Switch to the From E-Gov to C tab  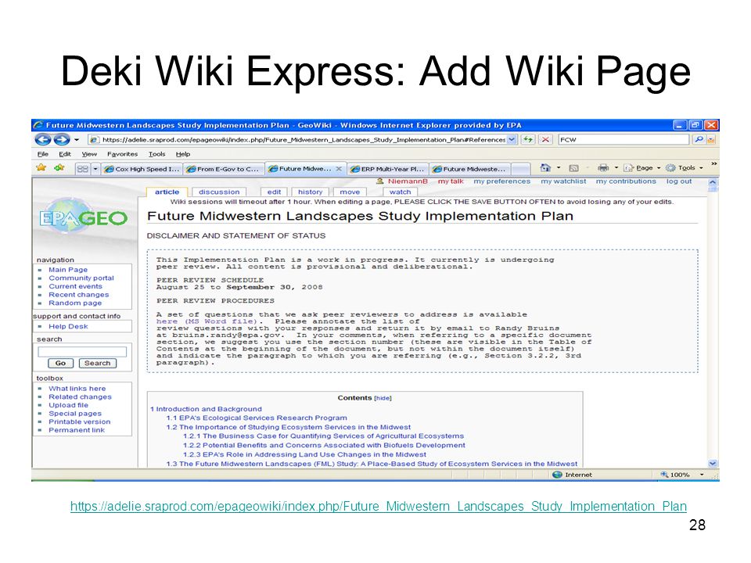(x=223, y=169)
